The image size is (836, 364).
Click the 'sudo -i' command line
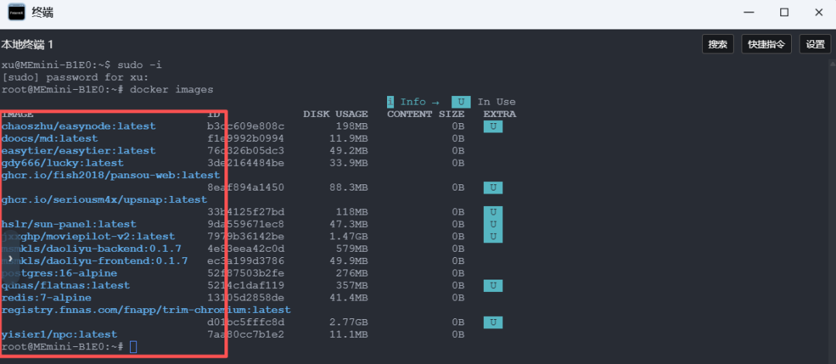pos(139,65)
